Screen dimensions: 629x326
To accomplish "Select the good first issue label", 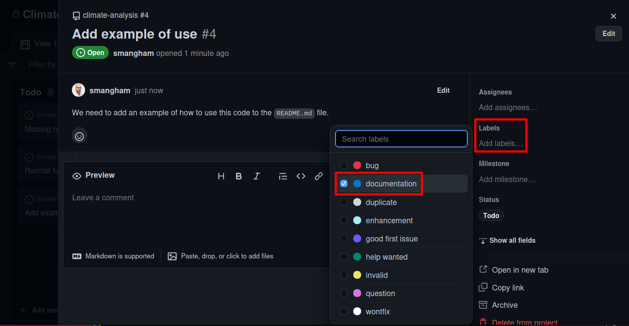I will pyautogui.click(x=344, y=238).
